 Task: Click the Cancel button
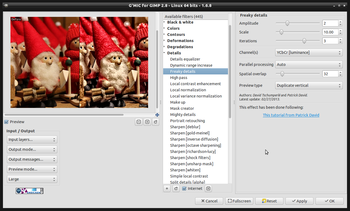[x=209, y=201]
